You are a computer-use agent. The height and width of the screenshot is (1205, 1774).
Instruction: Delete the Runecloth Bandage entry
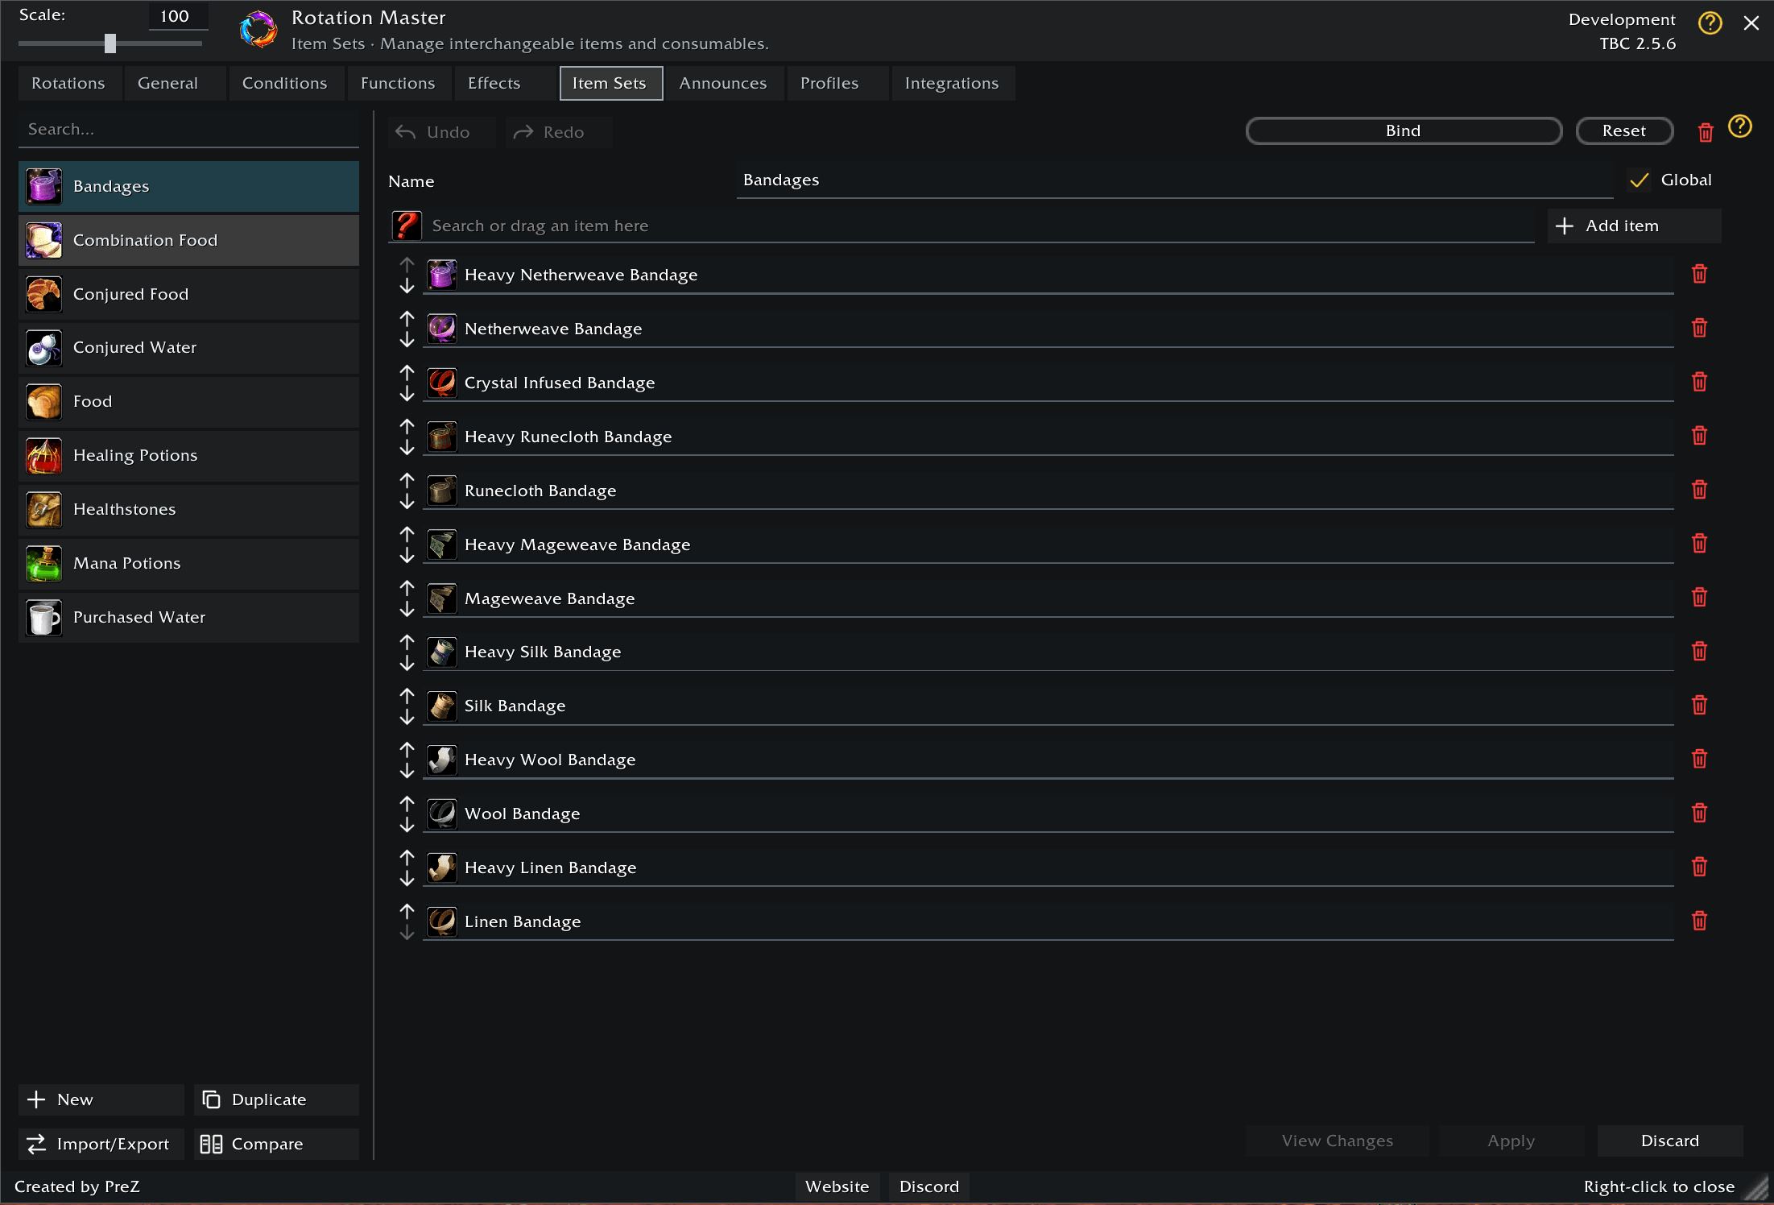pos(1699,490)
